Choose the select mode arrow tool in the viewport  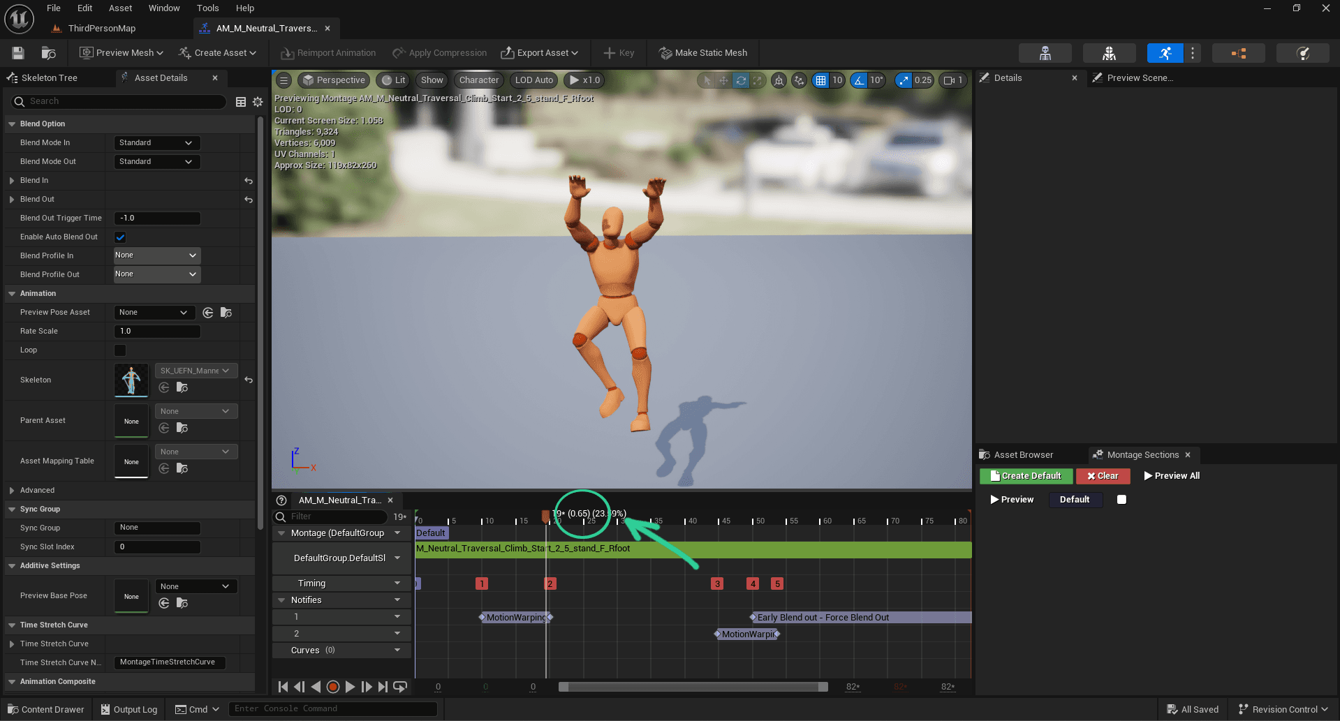point(707,80)
